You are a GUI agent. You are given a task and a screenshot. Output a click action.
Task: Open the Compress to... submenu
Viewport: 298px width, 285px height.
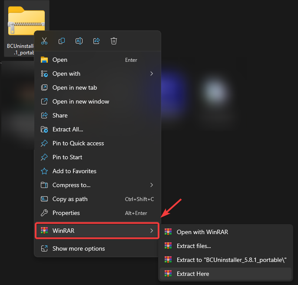coord(97,185)
